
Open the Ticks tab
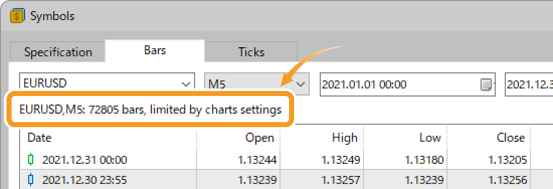click(251, 52)
